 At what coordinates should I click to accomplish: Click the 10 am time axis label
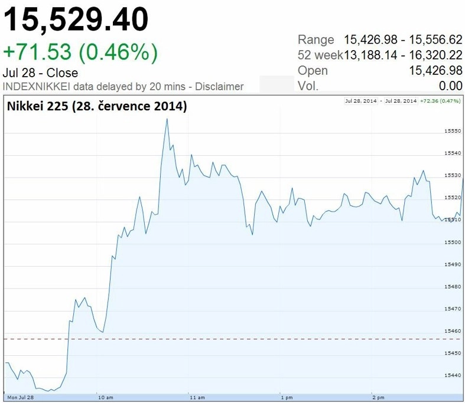coord(106,397)
